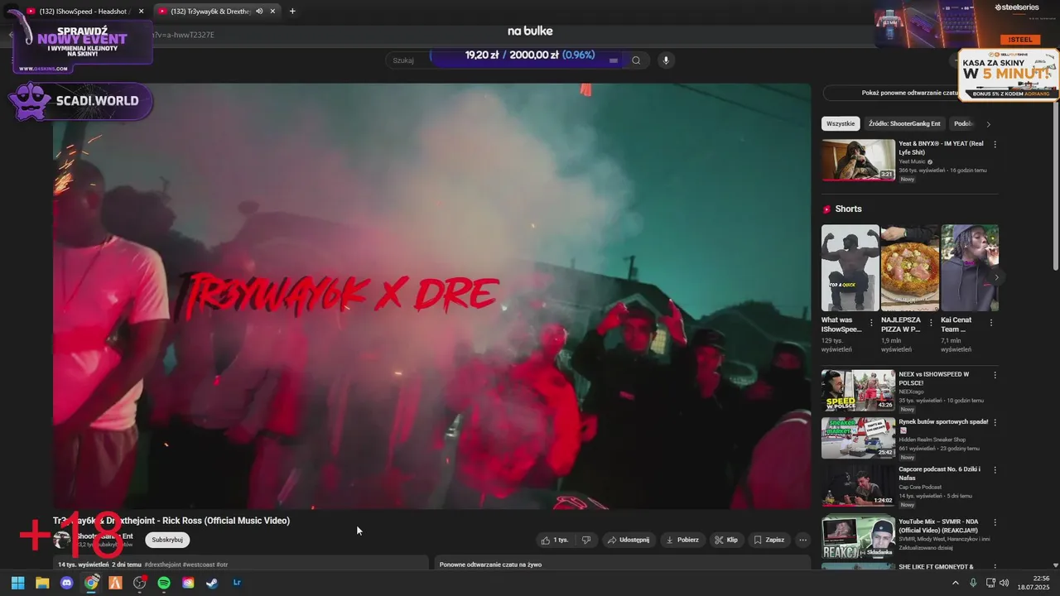Image resolution: width=1060 pixels, height=596 pixels.
Task: Click the #westcoast hashtag
Action: pos(199,565)
